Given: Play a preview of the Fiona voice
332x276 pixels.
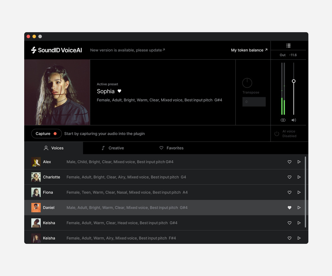Looking at the screenshot, I should tap(299, 192).
